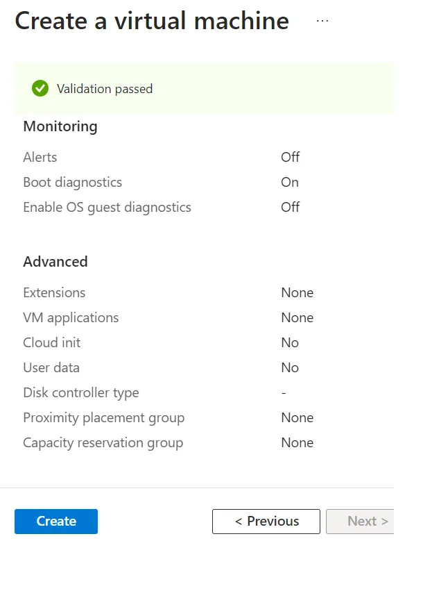Screen dimensions: 423x600
Task: Click the Boot diagnostics On value
Action: pyautogui.click(x=290, y=182)
